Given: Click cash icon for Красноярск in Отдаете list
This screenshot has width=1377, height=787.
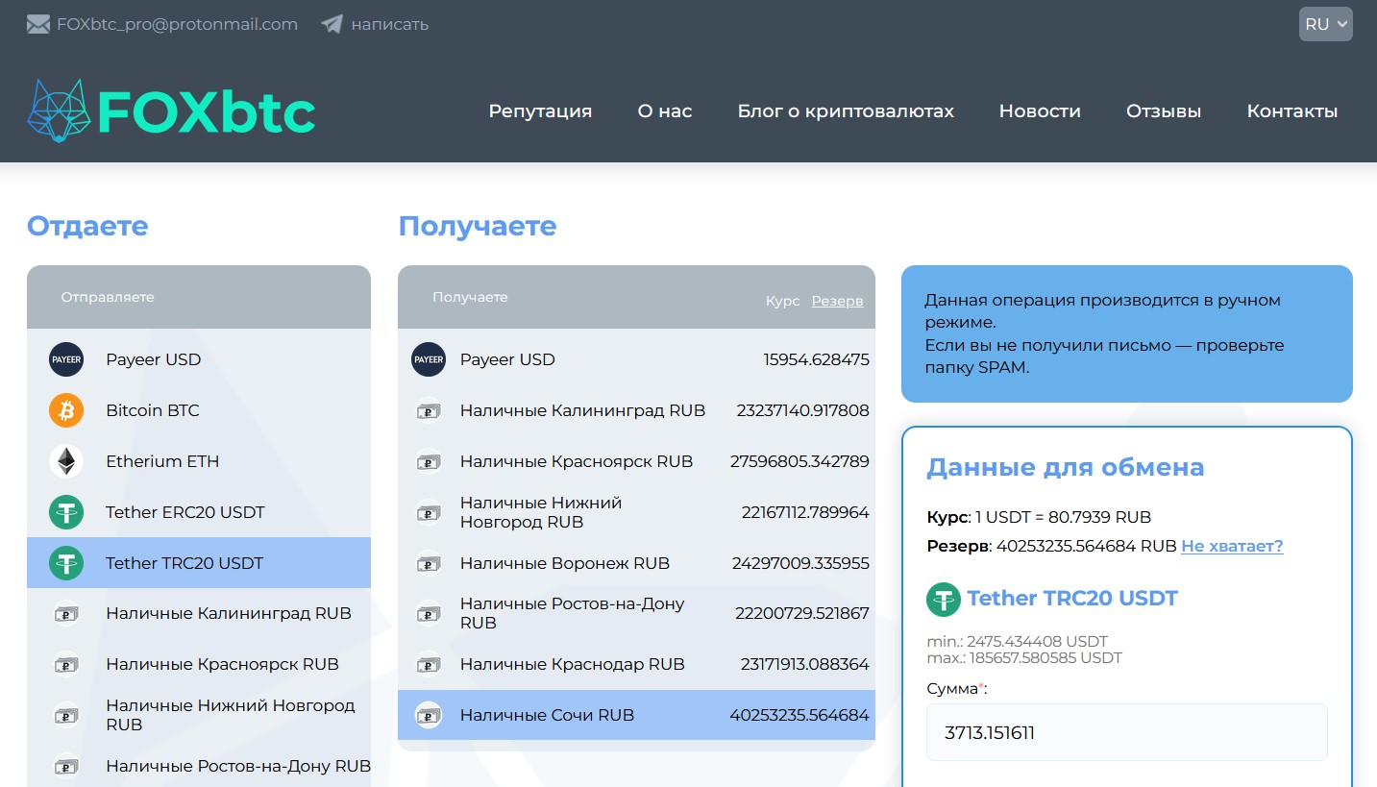Looking at the screenshot, I should coord(66,664).
